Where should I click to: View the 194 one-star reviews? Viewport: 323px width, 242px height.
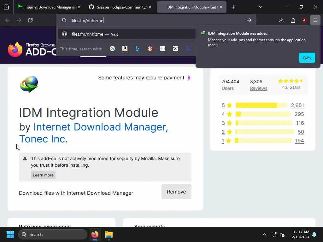tap(300, 141)
